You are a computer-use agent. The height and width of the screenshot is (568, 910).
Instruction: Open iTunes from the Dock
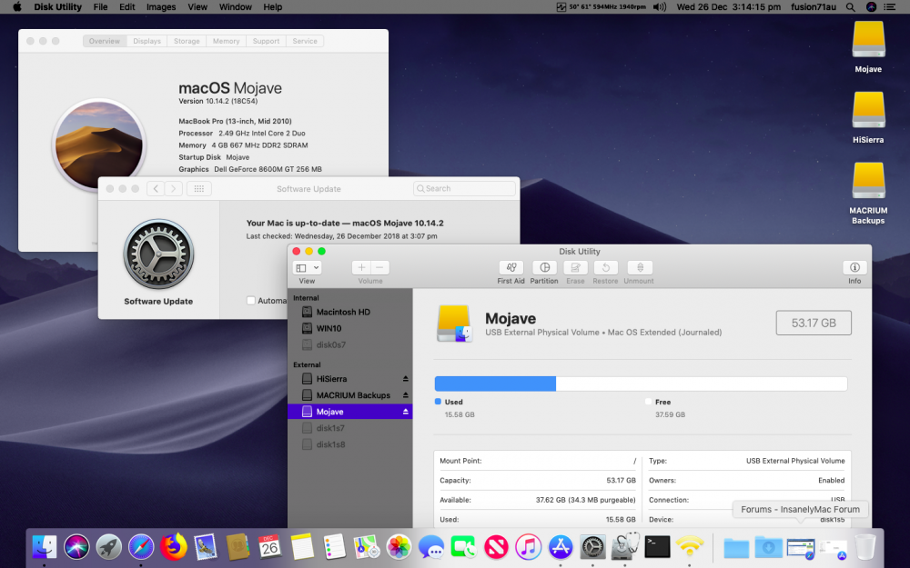[528, 546]
